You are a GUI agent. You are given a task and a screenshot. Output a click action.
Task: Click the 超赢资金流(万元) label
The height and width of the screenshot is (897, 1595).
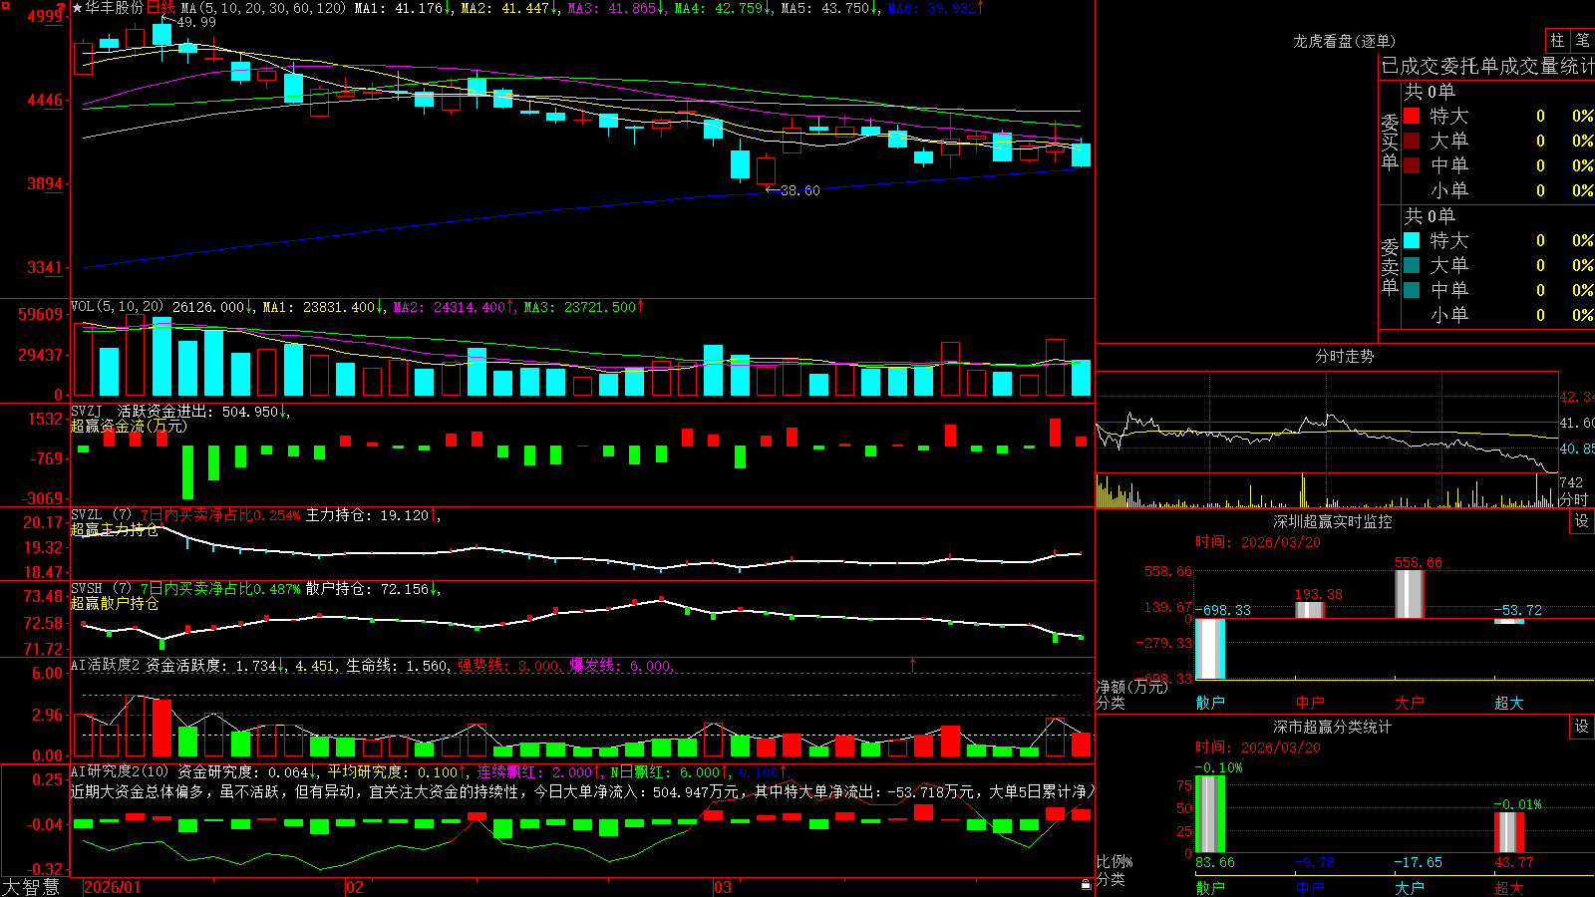[129, 426]
